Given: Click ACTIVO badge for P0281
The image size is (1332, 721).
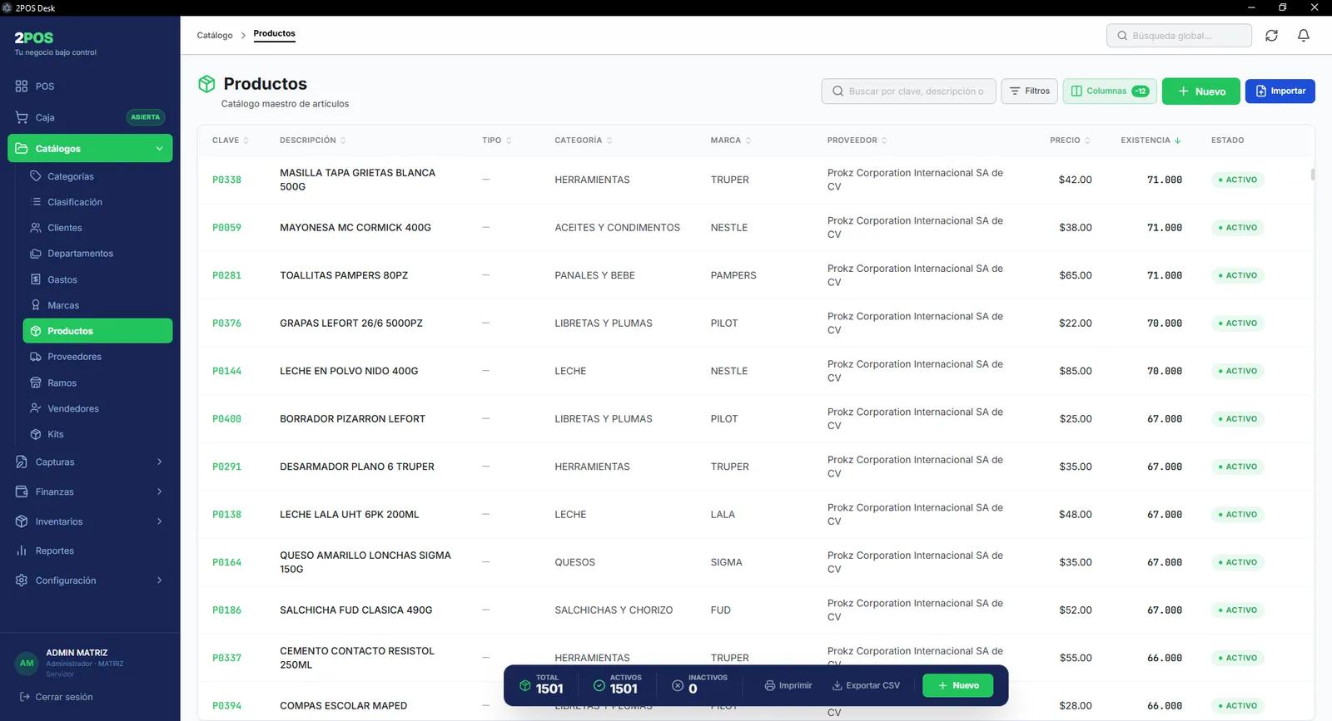Looking at the screenshot, I should [1237, 275].
